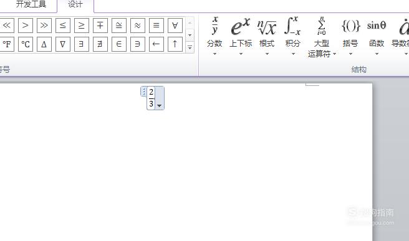Insert the degrees Celsius symbol
The image size is (409, 241).
tap(26, 44)
